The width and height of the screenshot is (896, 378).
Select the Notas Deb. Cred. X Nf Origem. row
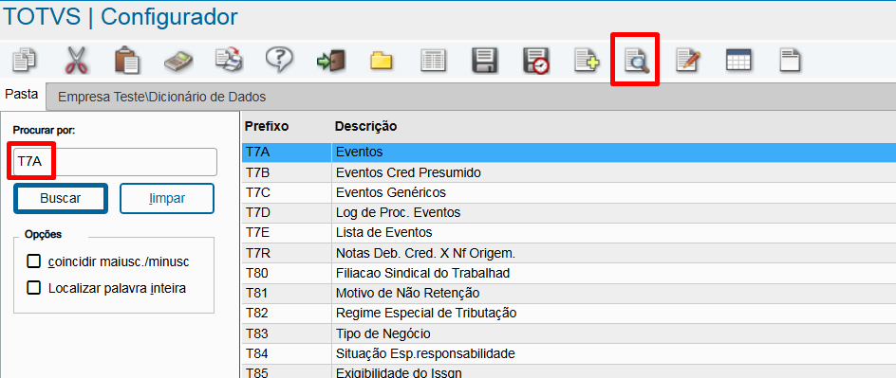(x=569, y=253)
